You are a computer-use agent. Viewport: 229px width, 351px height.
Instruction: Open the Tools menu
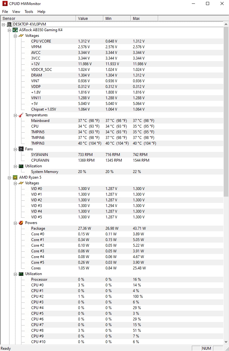pos(29,12)
